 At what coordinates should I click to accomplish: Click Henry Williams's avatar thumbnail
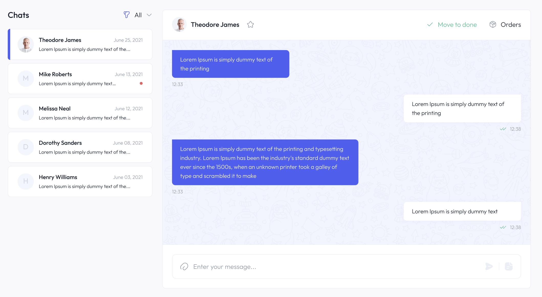[26, 181]
